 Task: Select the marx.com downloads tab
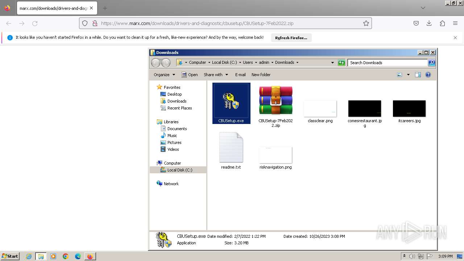pos(57,8)
